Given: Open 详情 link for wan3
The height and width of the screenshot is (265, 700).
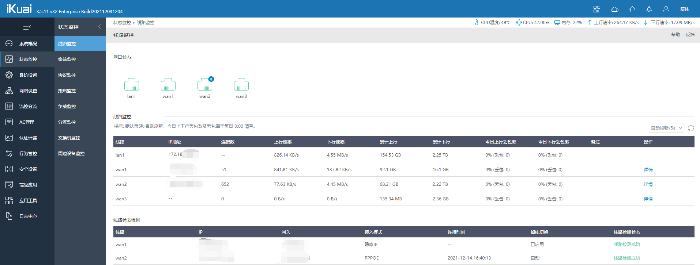Looking at the screenshot, I should pyautogui.click(x=648, y=199).
